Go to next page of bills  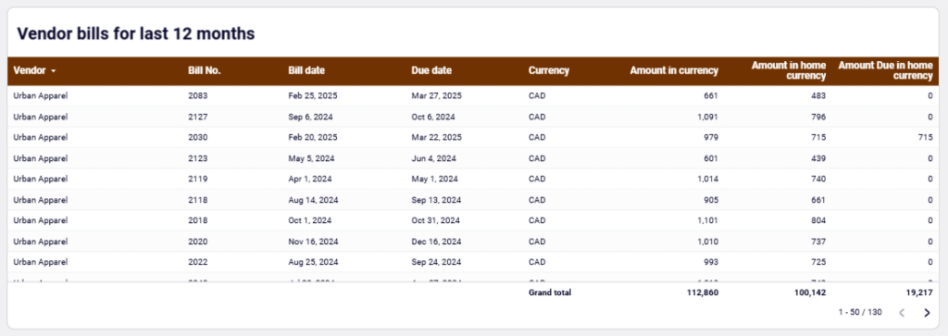pyautogui.click(x=927, y=313)
